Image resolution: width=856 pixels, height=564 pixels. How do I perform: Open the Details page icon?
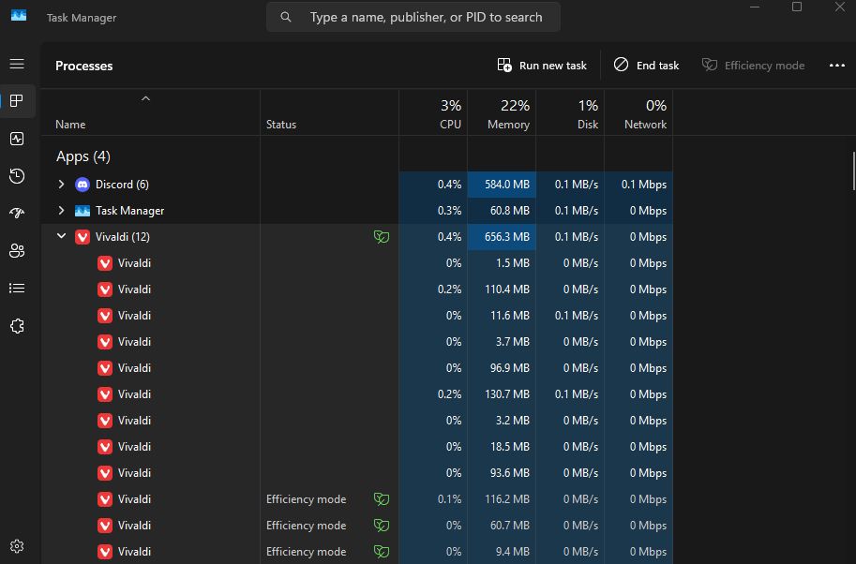(x=17, y=288)
